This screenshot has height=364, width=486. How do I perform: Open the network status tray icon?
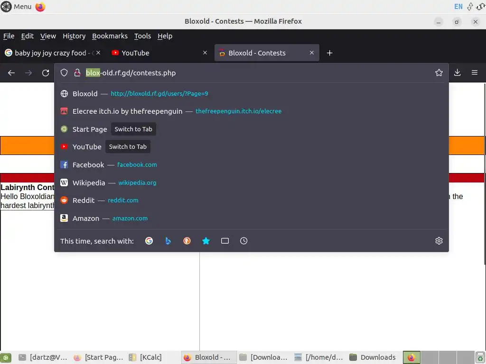point(470,7)
